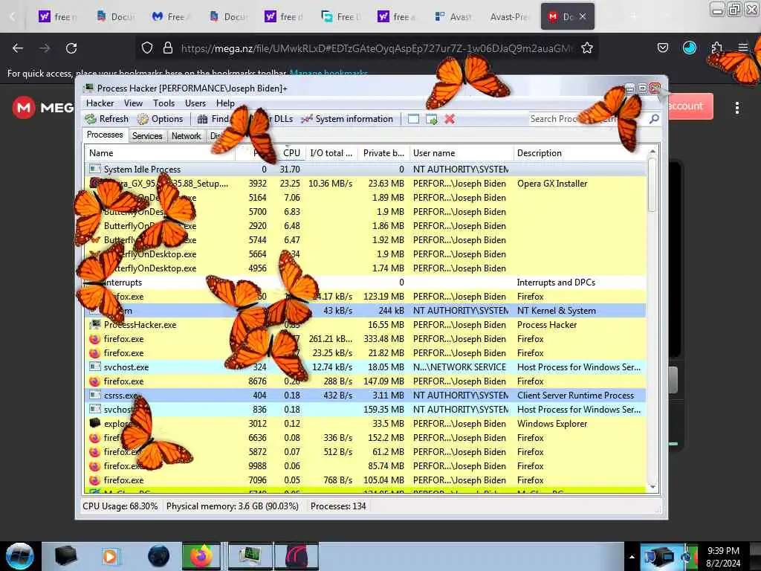Click the find window toolbar icon

pos(413,119)
